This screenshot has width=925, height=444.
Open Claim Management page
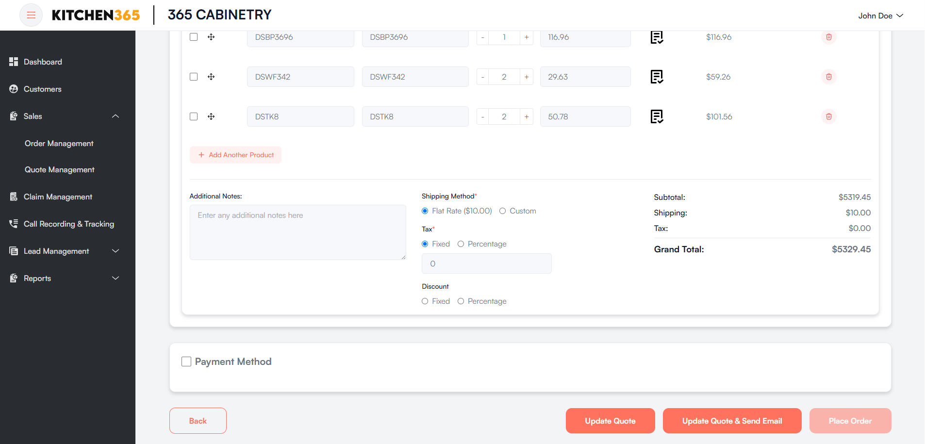click(58, 197)
